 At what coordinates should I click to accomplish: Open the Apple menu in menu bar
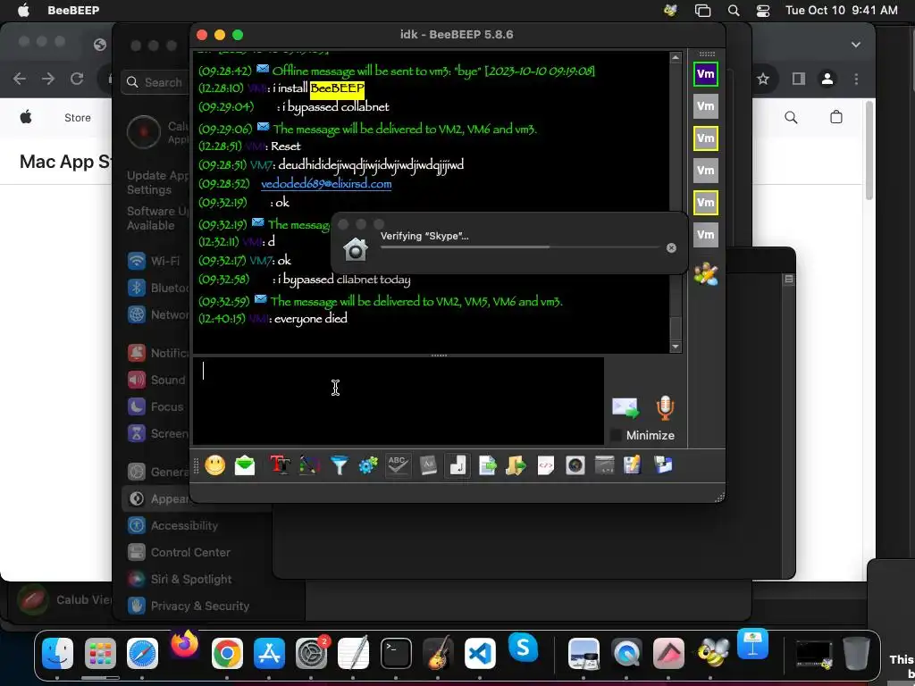pos(24,10)
